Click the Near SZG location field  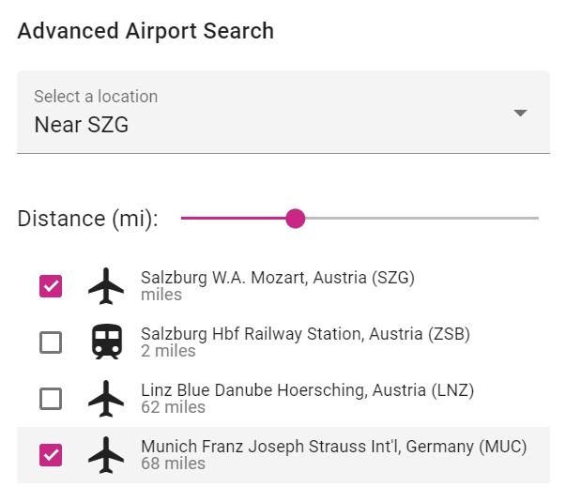pos(82,124)
